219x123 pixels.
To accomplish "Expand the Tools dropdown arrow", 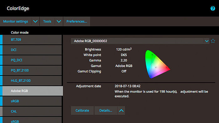I will tap(59, 21).
